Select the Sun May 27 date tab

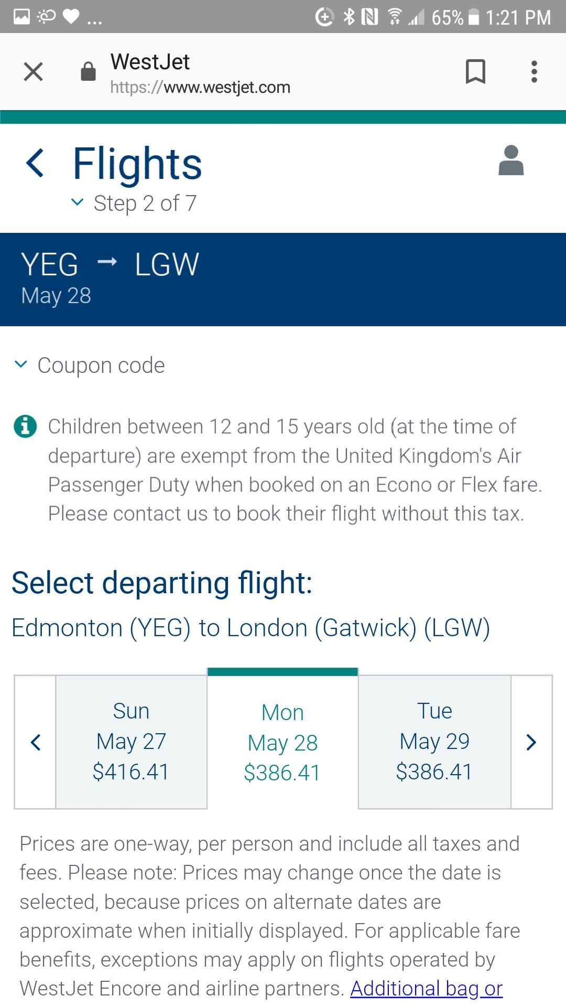(x=131, y=742)
